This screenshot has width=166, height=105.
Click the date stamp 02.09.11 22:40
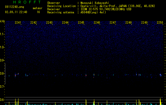tap(16, 12)
